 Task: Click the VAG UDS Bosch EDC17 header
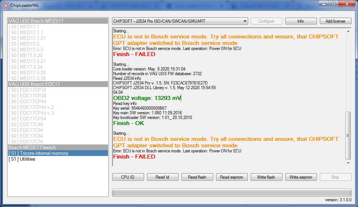(58, 84)
